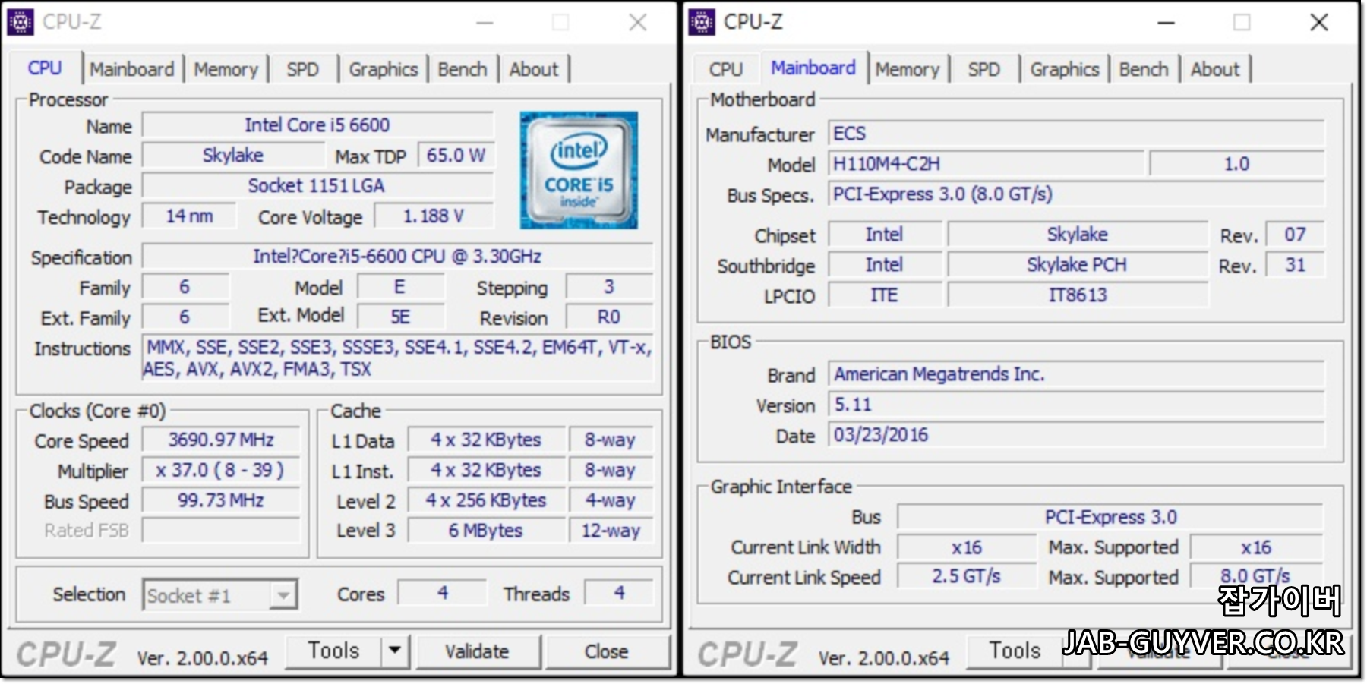The width and height of the screenshot is (1367, 684).
Task: Click Tools button in right CPU-Z window
Action: tap(1015, 651)
